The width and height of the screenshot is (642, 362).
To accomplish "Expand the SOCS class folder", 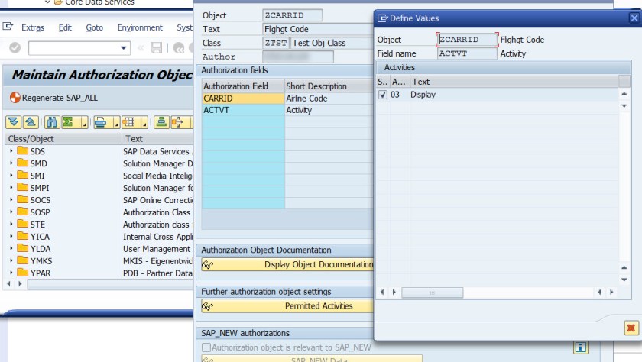I will [x=11, y=199].
